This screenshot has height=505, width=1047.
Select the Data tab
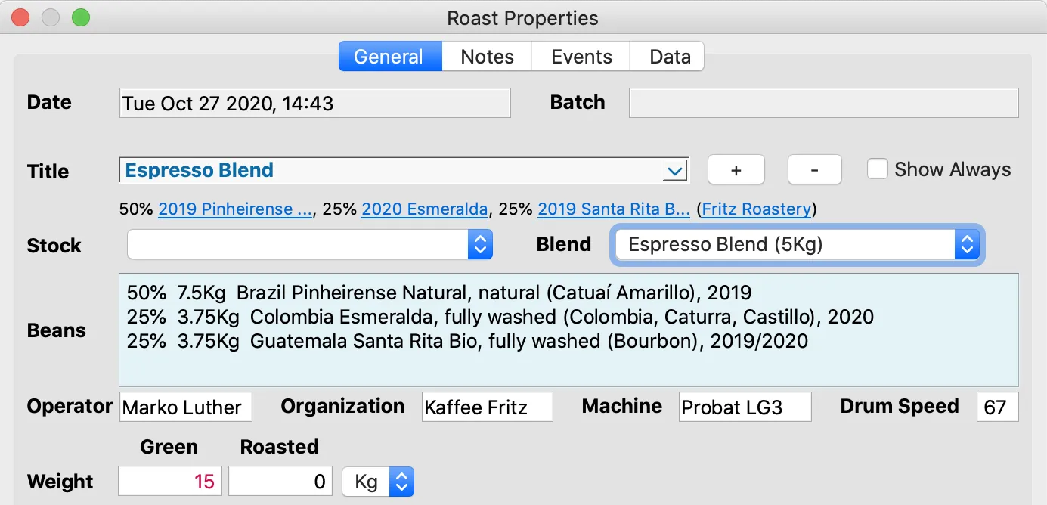670,57
